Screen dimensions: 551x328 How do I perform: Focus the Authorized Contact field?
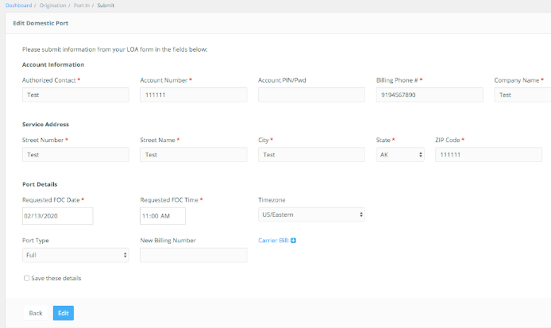click(75, 95)
